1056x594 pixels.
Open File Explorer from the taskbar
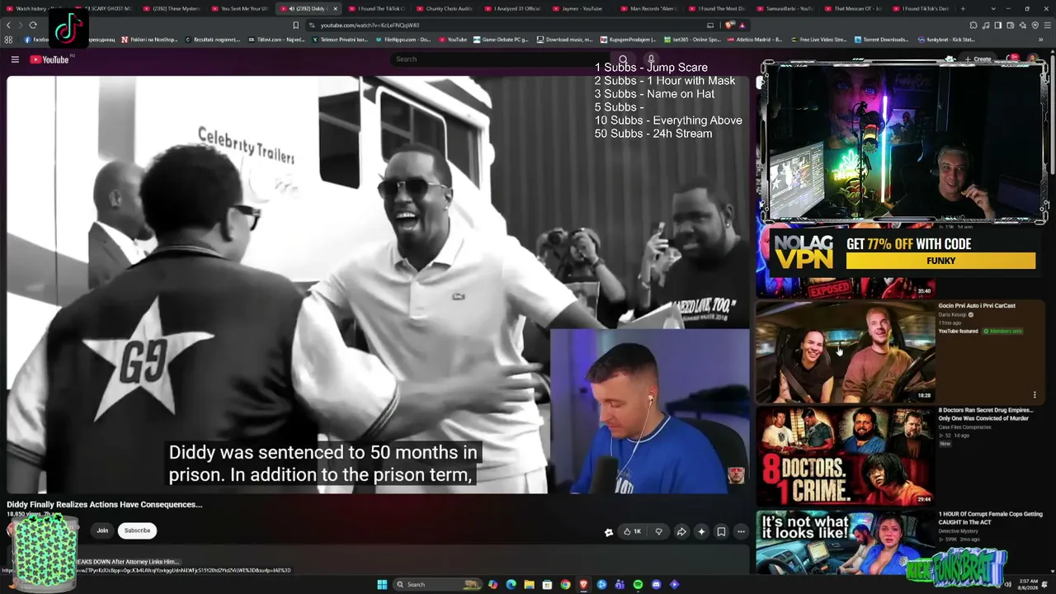click(529, 585)
